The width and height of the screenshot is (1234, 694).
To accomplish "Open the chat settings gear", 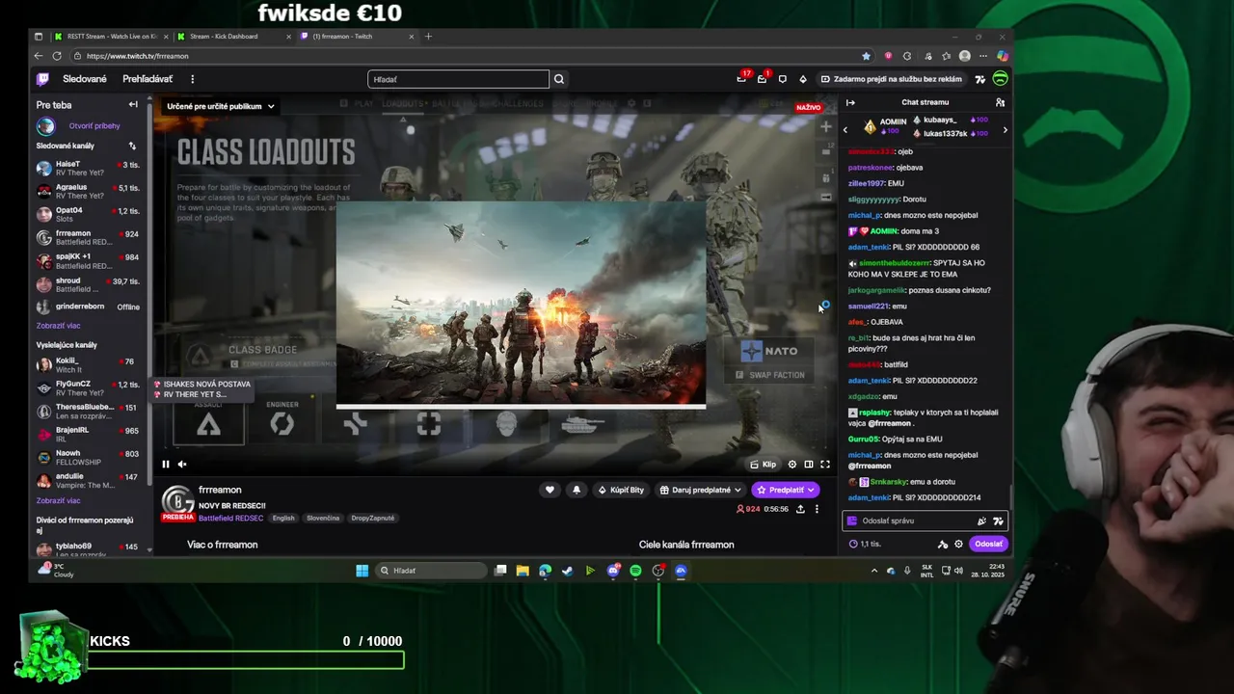I will coord(958,544).
